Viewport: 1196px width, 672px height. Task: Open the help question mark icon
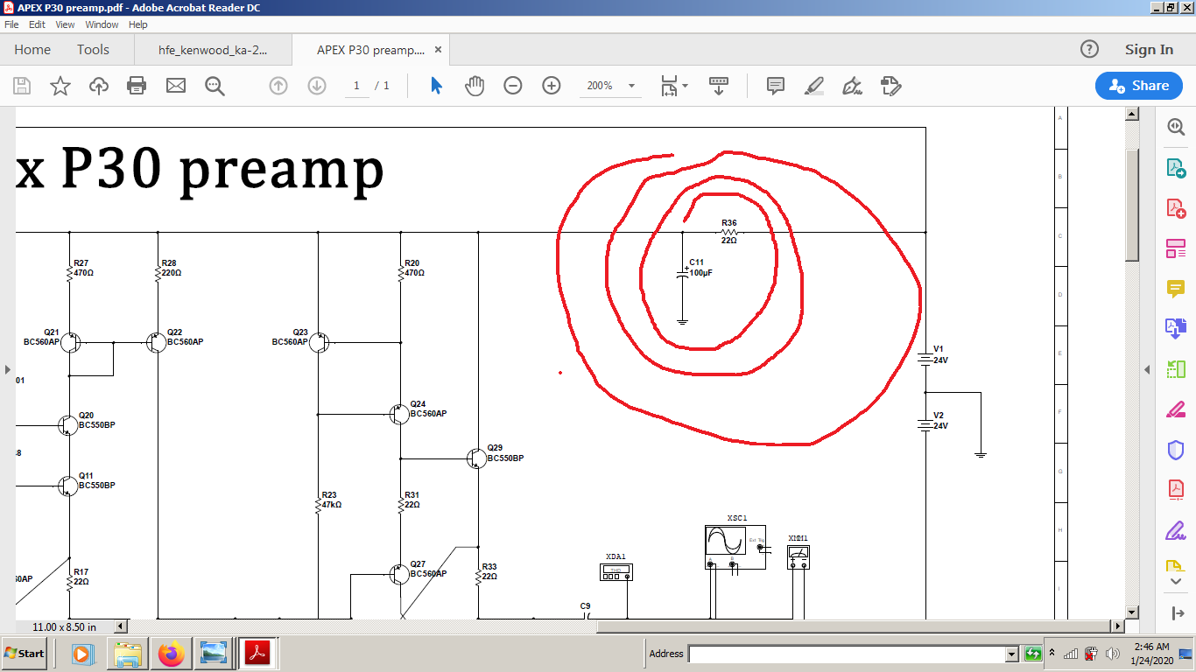pyautogui.click(x=1089, y=49)
